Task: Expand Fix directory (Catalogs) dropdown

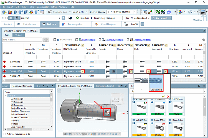Action: coord(123,18)
